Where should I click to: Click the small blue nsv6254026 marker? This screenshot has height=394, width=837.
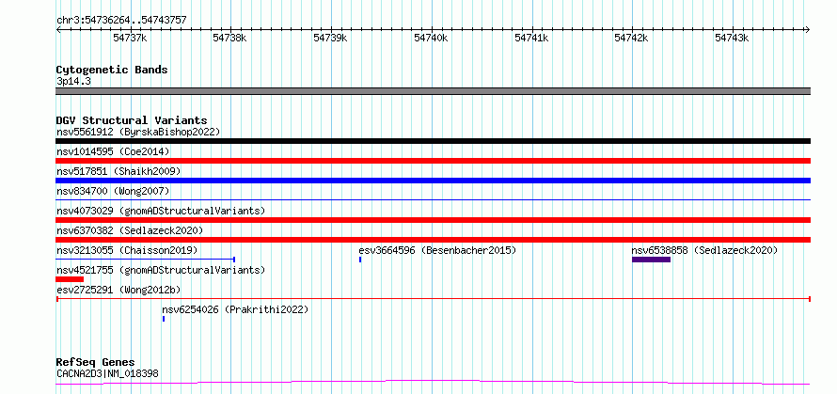coord(164,319)
